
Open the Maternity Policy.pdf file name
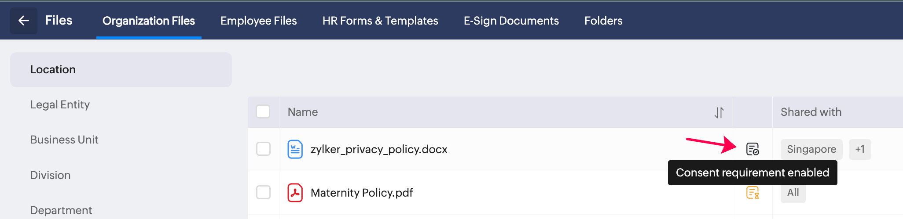pos(362,193)
